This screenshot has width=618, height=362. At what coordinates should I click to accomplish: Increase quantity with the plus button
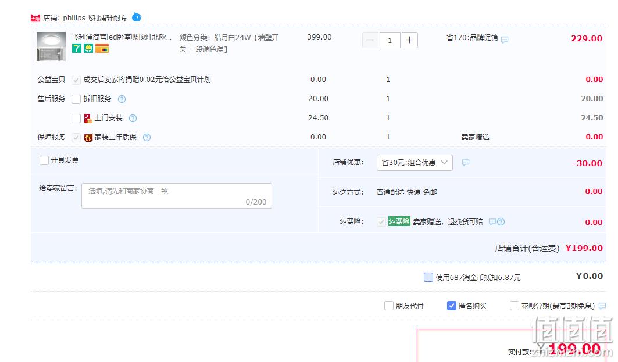pyautogui.click(x=409, y=40)
